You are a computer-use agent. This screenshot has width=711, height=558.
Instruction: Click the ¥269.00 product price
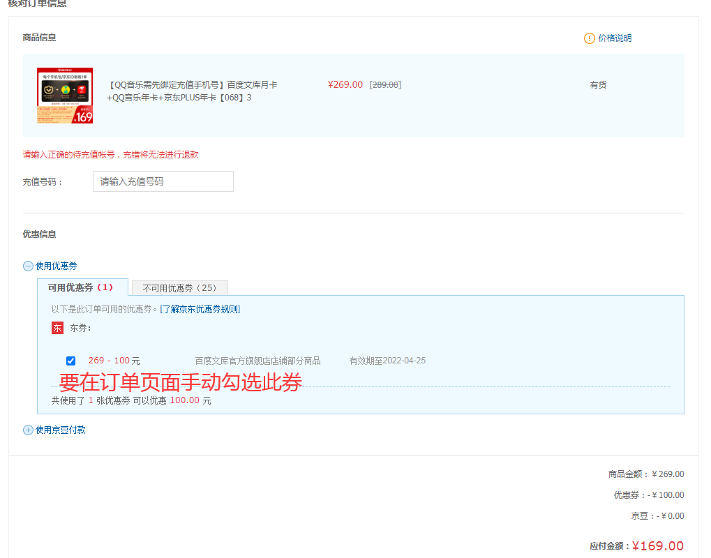tap(345, 85)
